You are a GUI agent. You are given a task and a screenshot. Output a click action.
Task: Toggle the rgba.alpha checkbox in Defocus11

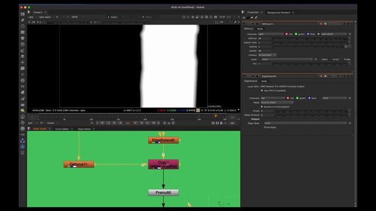318,34
